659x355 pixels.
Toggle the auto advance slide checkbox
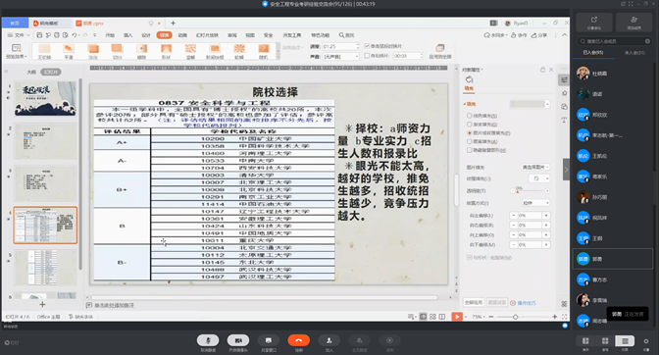[x=367, y=56]
